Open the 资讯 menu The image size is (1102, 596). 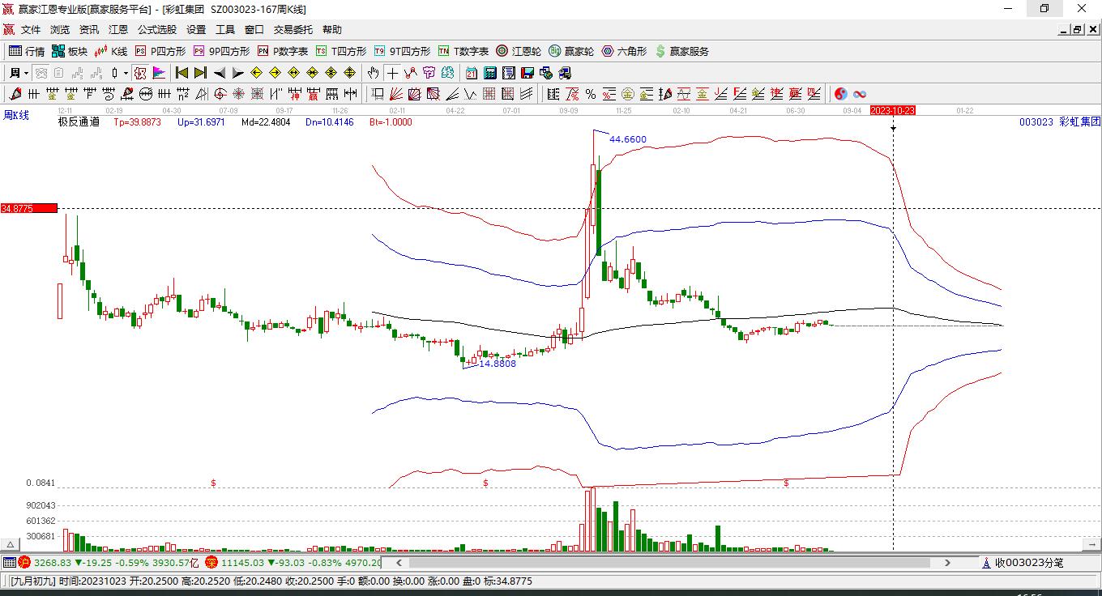[89, 30]
